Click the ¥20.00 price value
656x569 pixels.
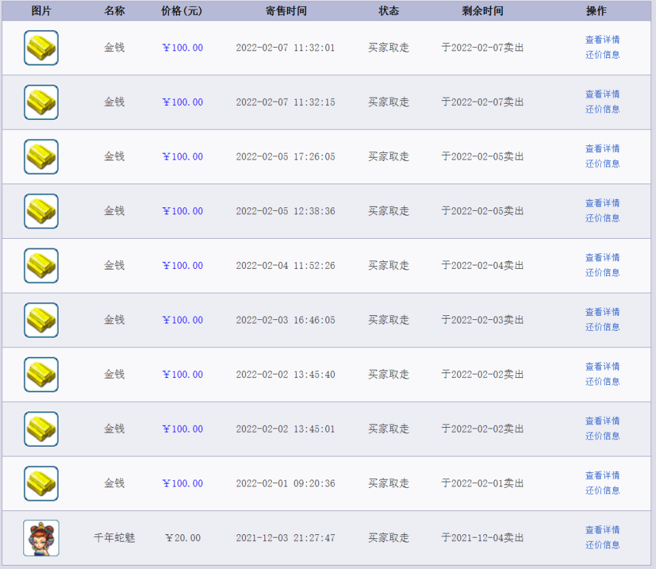tap(183, 538)
